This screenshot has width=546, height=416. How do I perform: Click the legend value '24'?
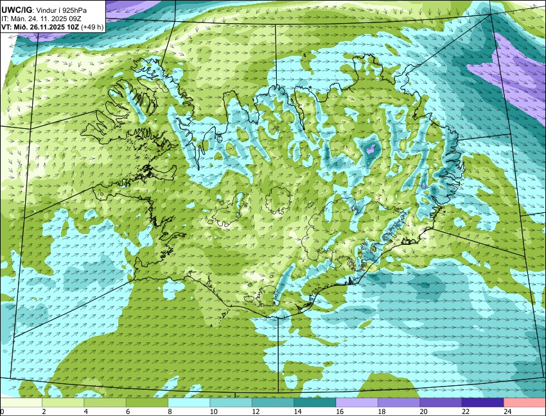pyautogui.click(x=507, y=412)
